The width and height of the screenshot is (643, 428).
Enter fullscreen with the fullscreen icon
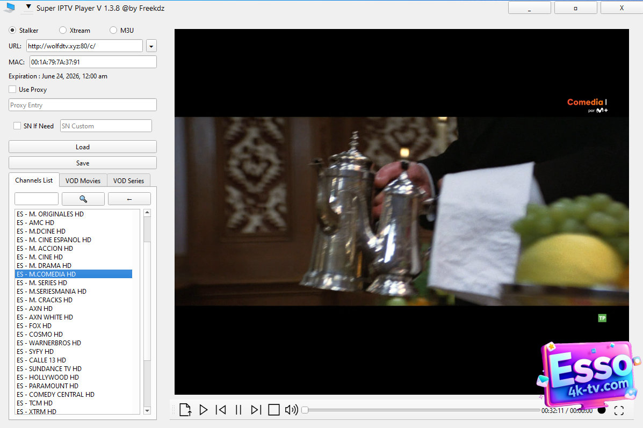[619, 410]
